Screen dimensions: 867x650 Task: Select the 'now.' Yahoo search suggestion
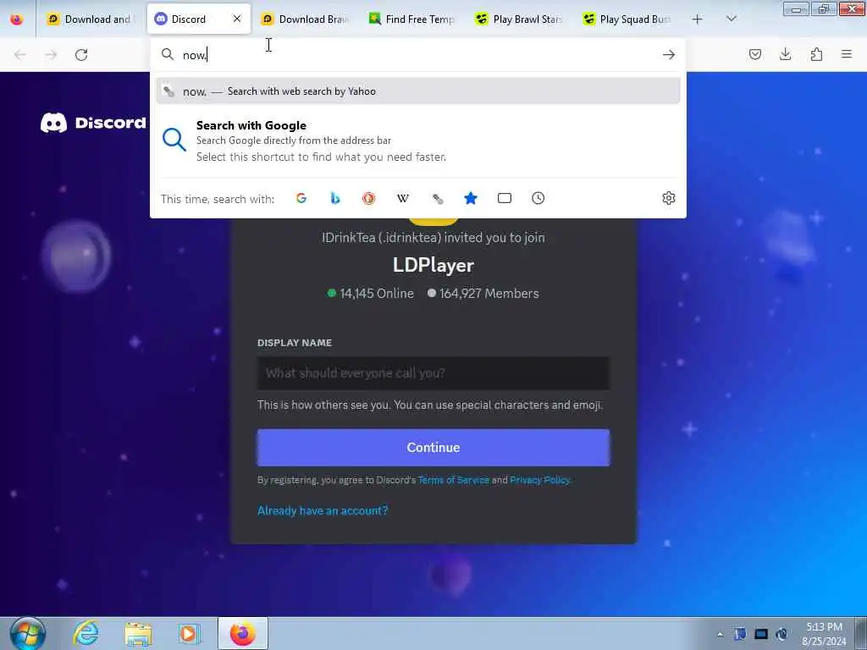(x=418, y=91)
